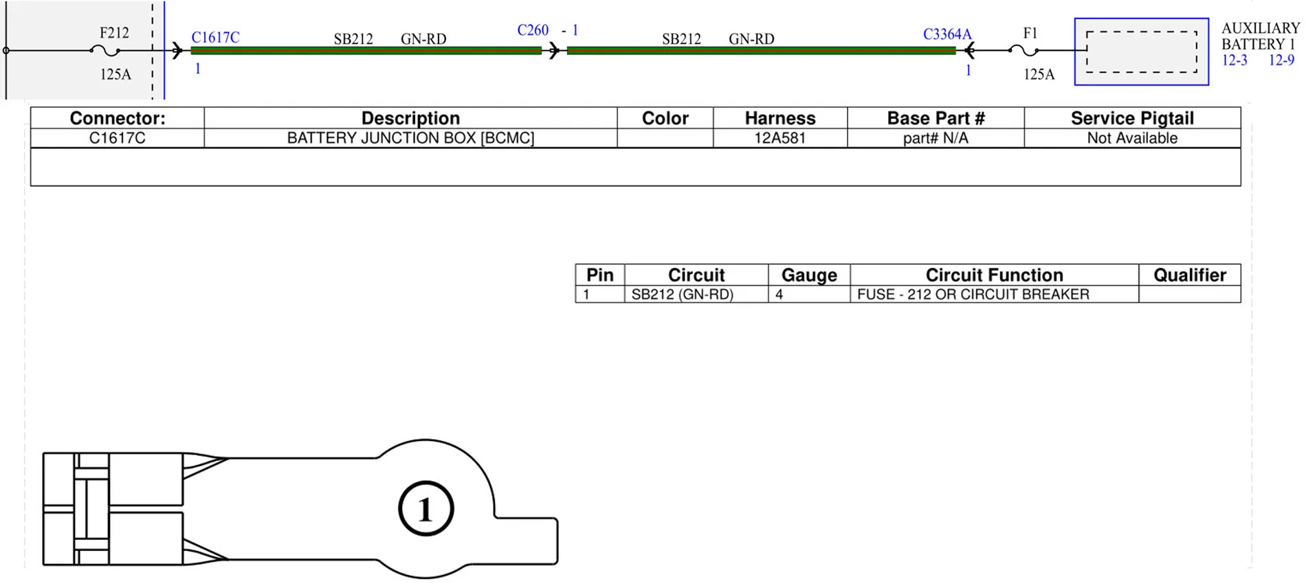This screenshot has height=588, width=1306.
Task: Select the left SB212 green-red wire segment
Action: pos(366,50)
